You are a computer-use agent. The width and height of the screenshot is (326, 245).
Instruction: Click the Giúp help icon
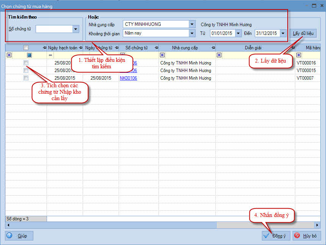click(9, 236)
